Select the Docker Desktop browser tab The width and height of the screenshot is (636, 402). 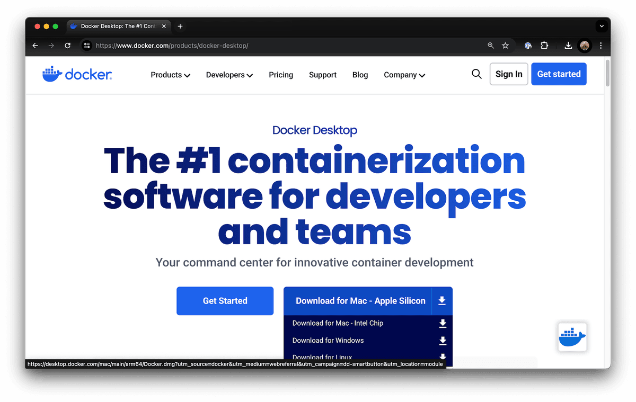[x=118, y=26]
